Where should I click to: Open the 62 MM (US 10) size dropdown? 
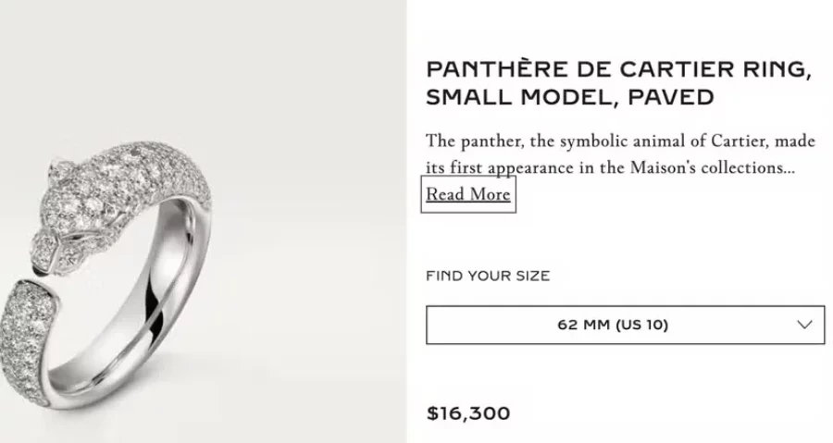625,325
